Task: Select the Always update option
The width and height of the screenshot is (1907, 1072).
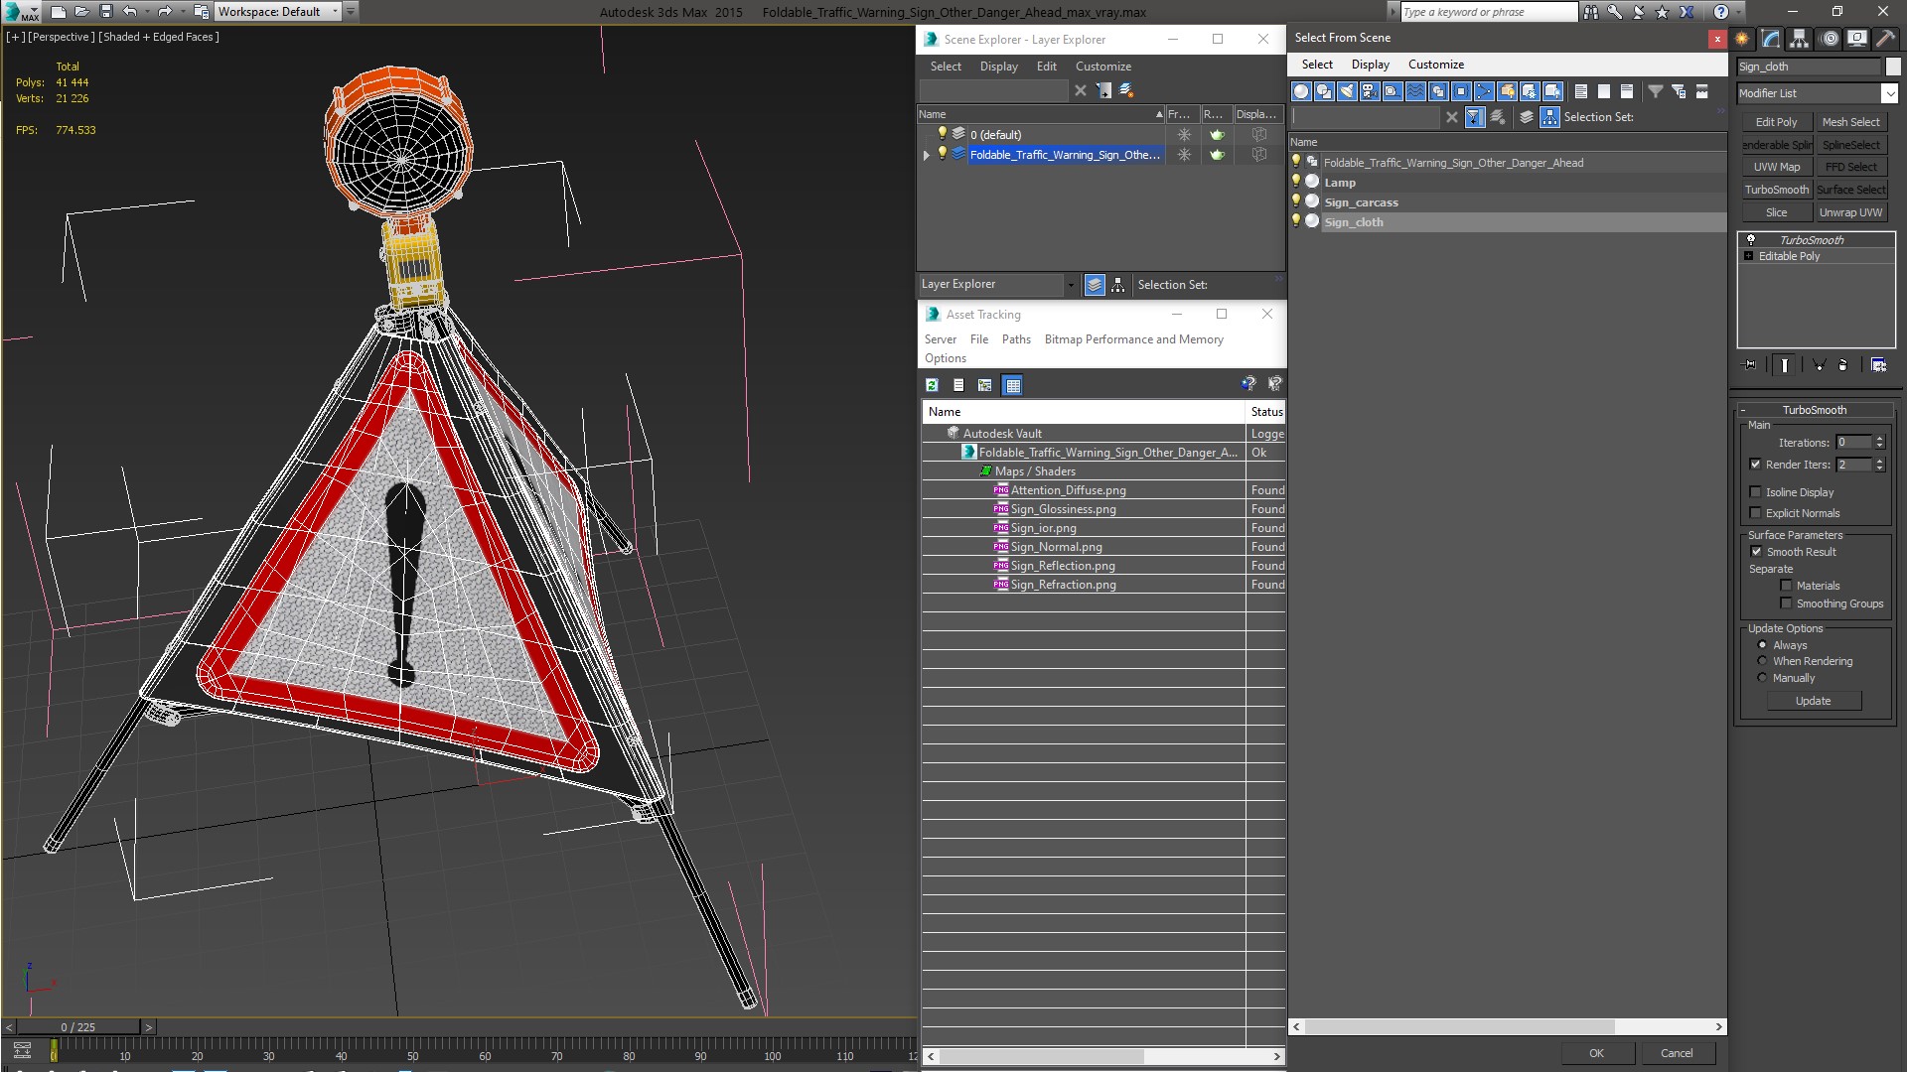Action: pyautogui.click(x=1763, y=645)
